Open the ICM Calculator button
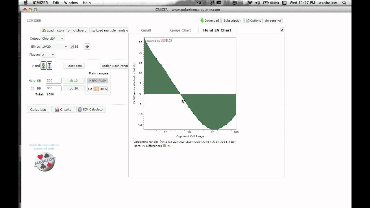370x208 pixels. coord(91,109)
